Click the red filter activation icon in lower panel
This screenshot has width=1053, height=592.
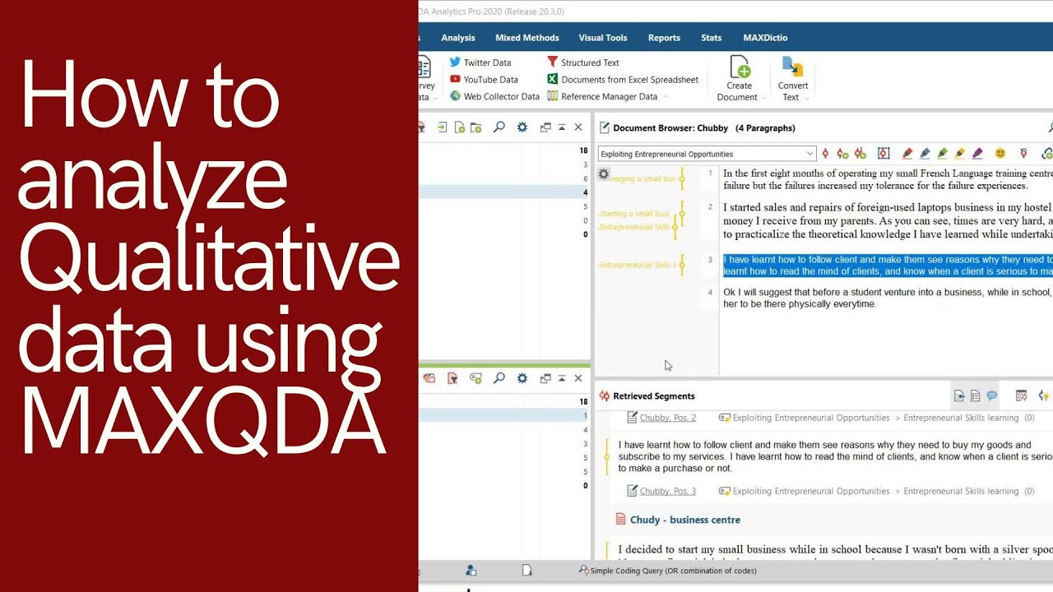click(x=452, y=378)
